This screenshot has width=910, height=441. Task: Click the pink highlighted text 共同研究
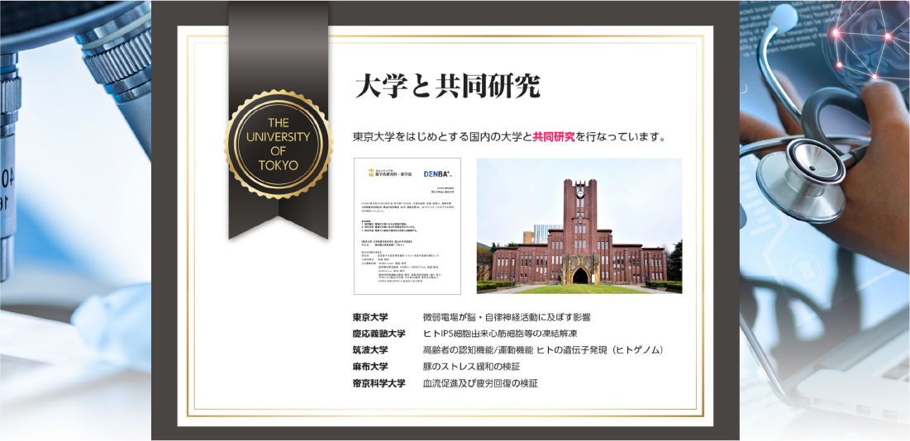click(x=554, y=138)
